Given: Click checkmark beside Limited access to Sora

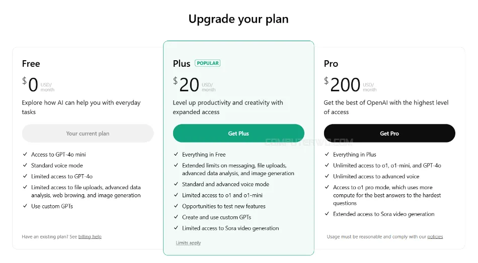Looking at the screenshot, I should pyautogui.click(x=176, y=228).
